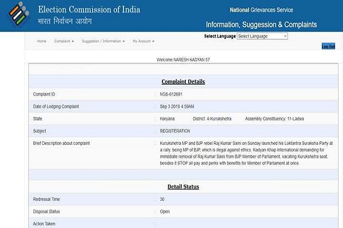
Task: Click the Disposal Status value Open
Action: tap(165, 211)
